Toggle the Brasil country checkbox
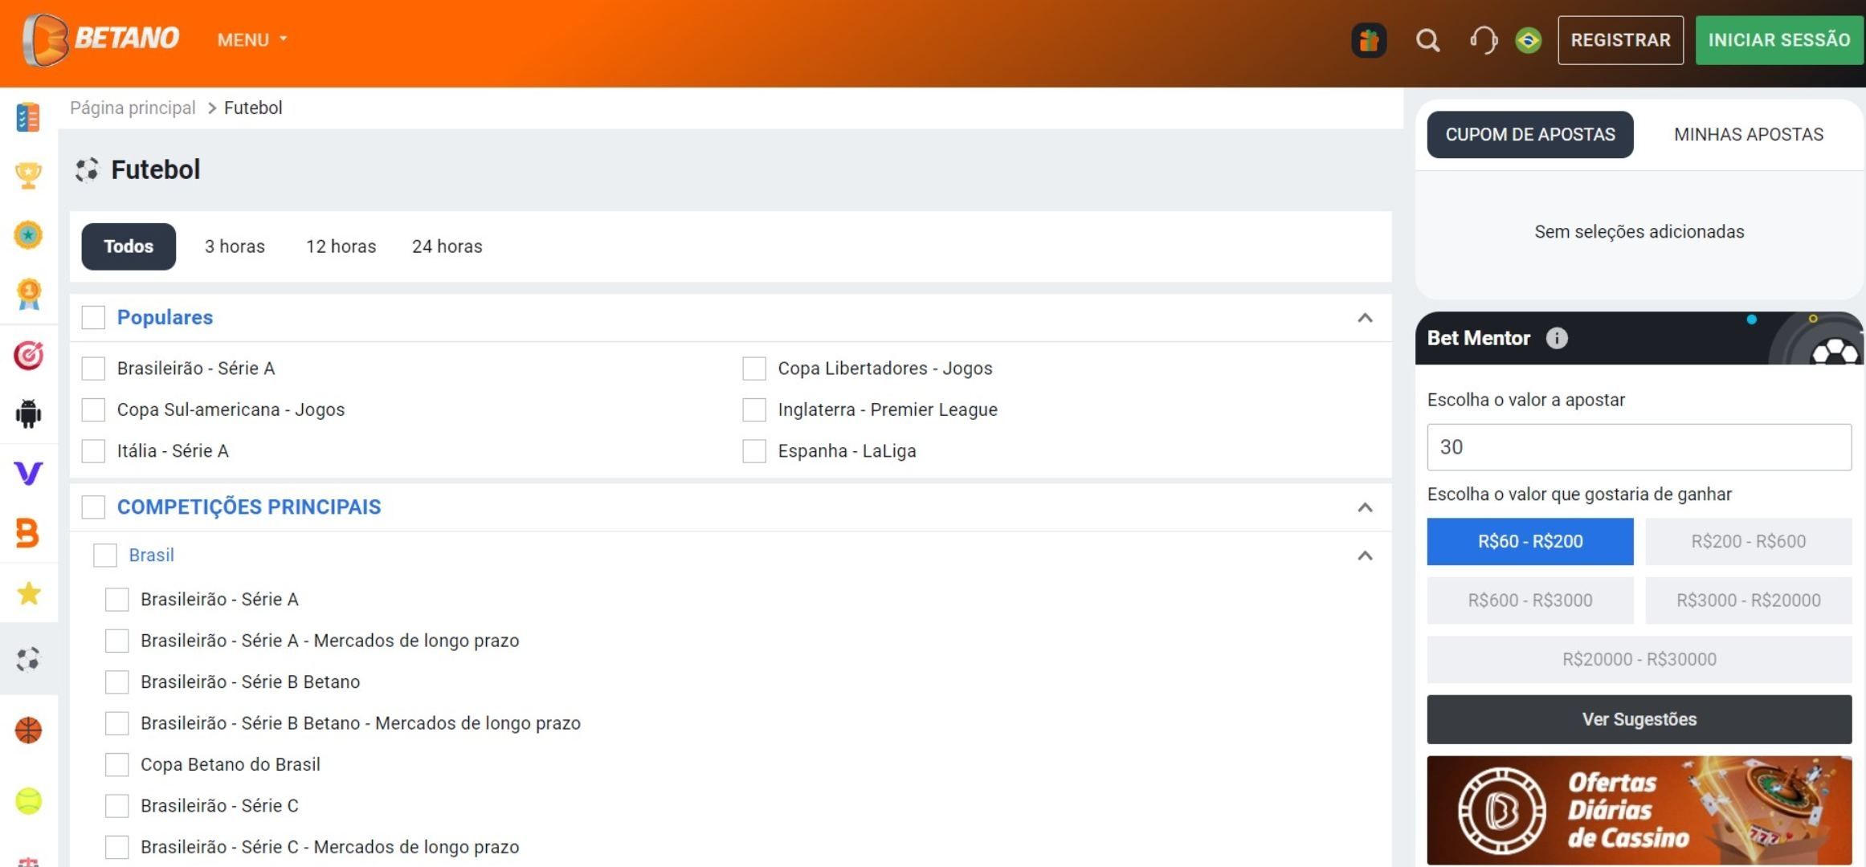 105,556
